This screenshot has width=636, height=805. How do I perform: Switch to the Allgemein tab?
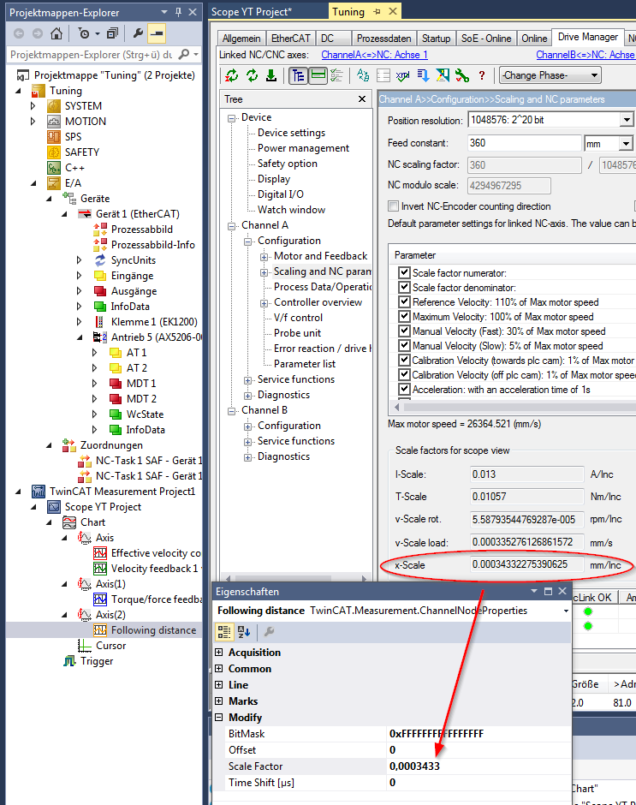click(241, 39)
